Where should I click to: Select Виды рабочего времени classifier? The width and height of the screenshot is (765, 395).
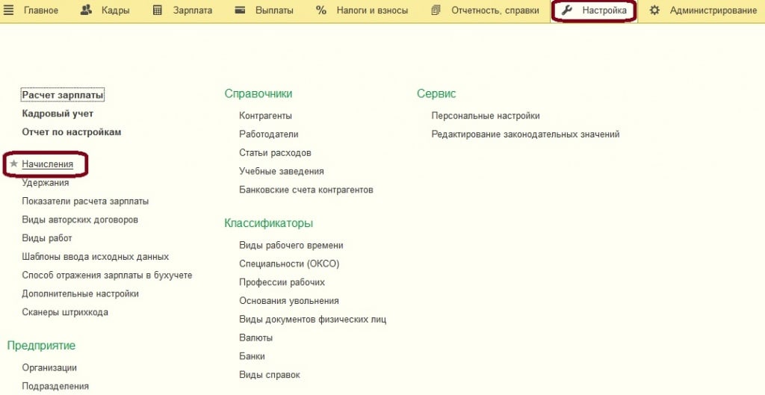291,245
